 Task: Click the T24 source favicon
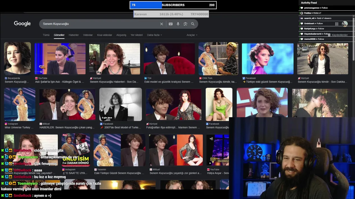click(x=146, y=78)
